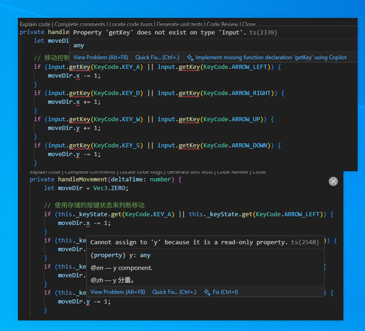
Task: Open View Problem in the read-only 'y' tooltip
Action: (118, 292)
